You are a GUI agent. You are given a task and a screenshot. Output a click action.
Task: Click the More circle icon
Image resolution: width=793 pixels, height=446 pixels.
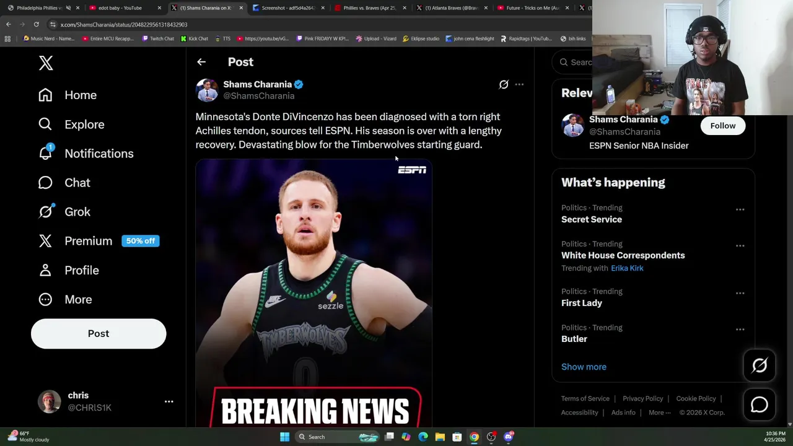tap(45, 299)
